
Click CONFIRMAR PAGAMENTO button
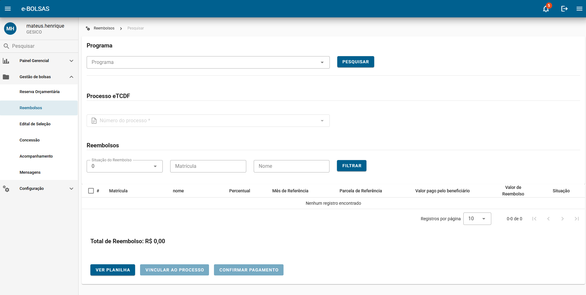[249, 270]
